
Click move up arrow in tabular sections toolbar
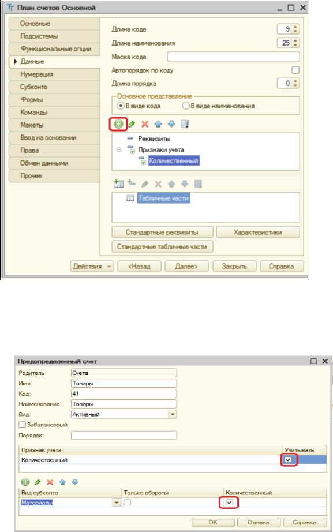[171, 184]
